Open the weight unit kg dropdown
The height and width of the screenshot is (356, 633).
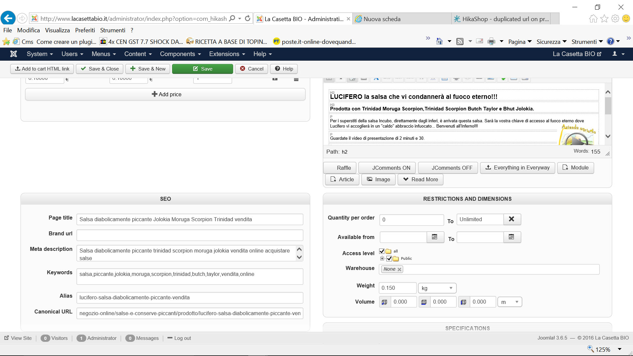coord(437,288)
